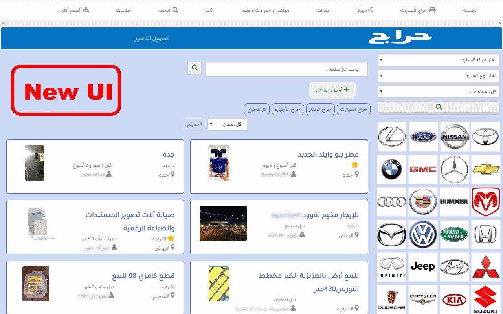Click the Porsche brand emblem
This screenshot has width=503, height=314.
(391, 299)
